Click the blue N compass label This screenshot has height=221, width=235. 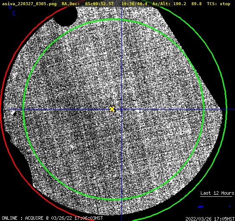(10, 7)
